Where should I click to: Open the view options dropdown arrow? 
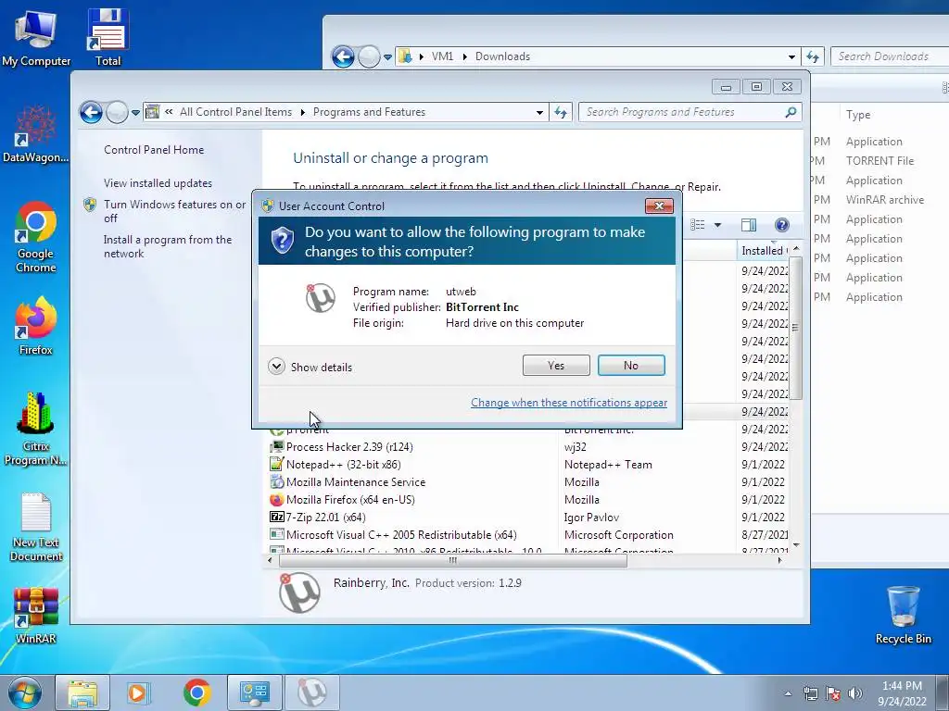717,225
